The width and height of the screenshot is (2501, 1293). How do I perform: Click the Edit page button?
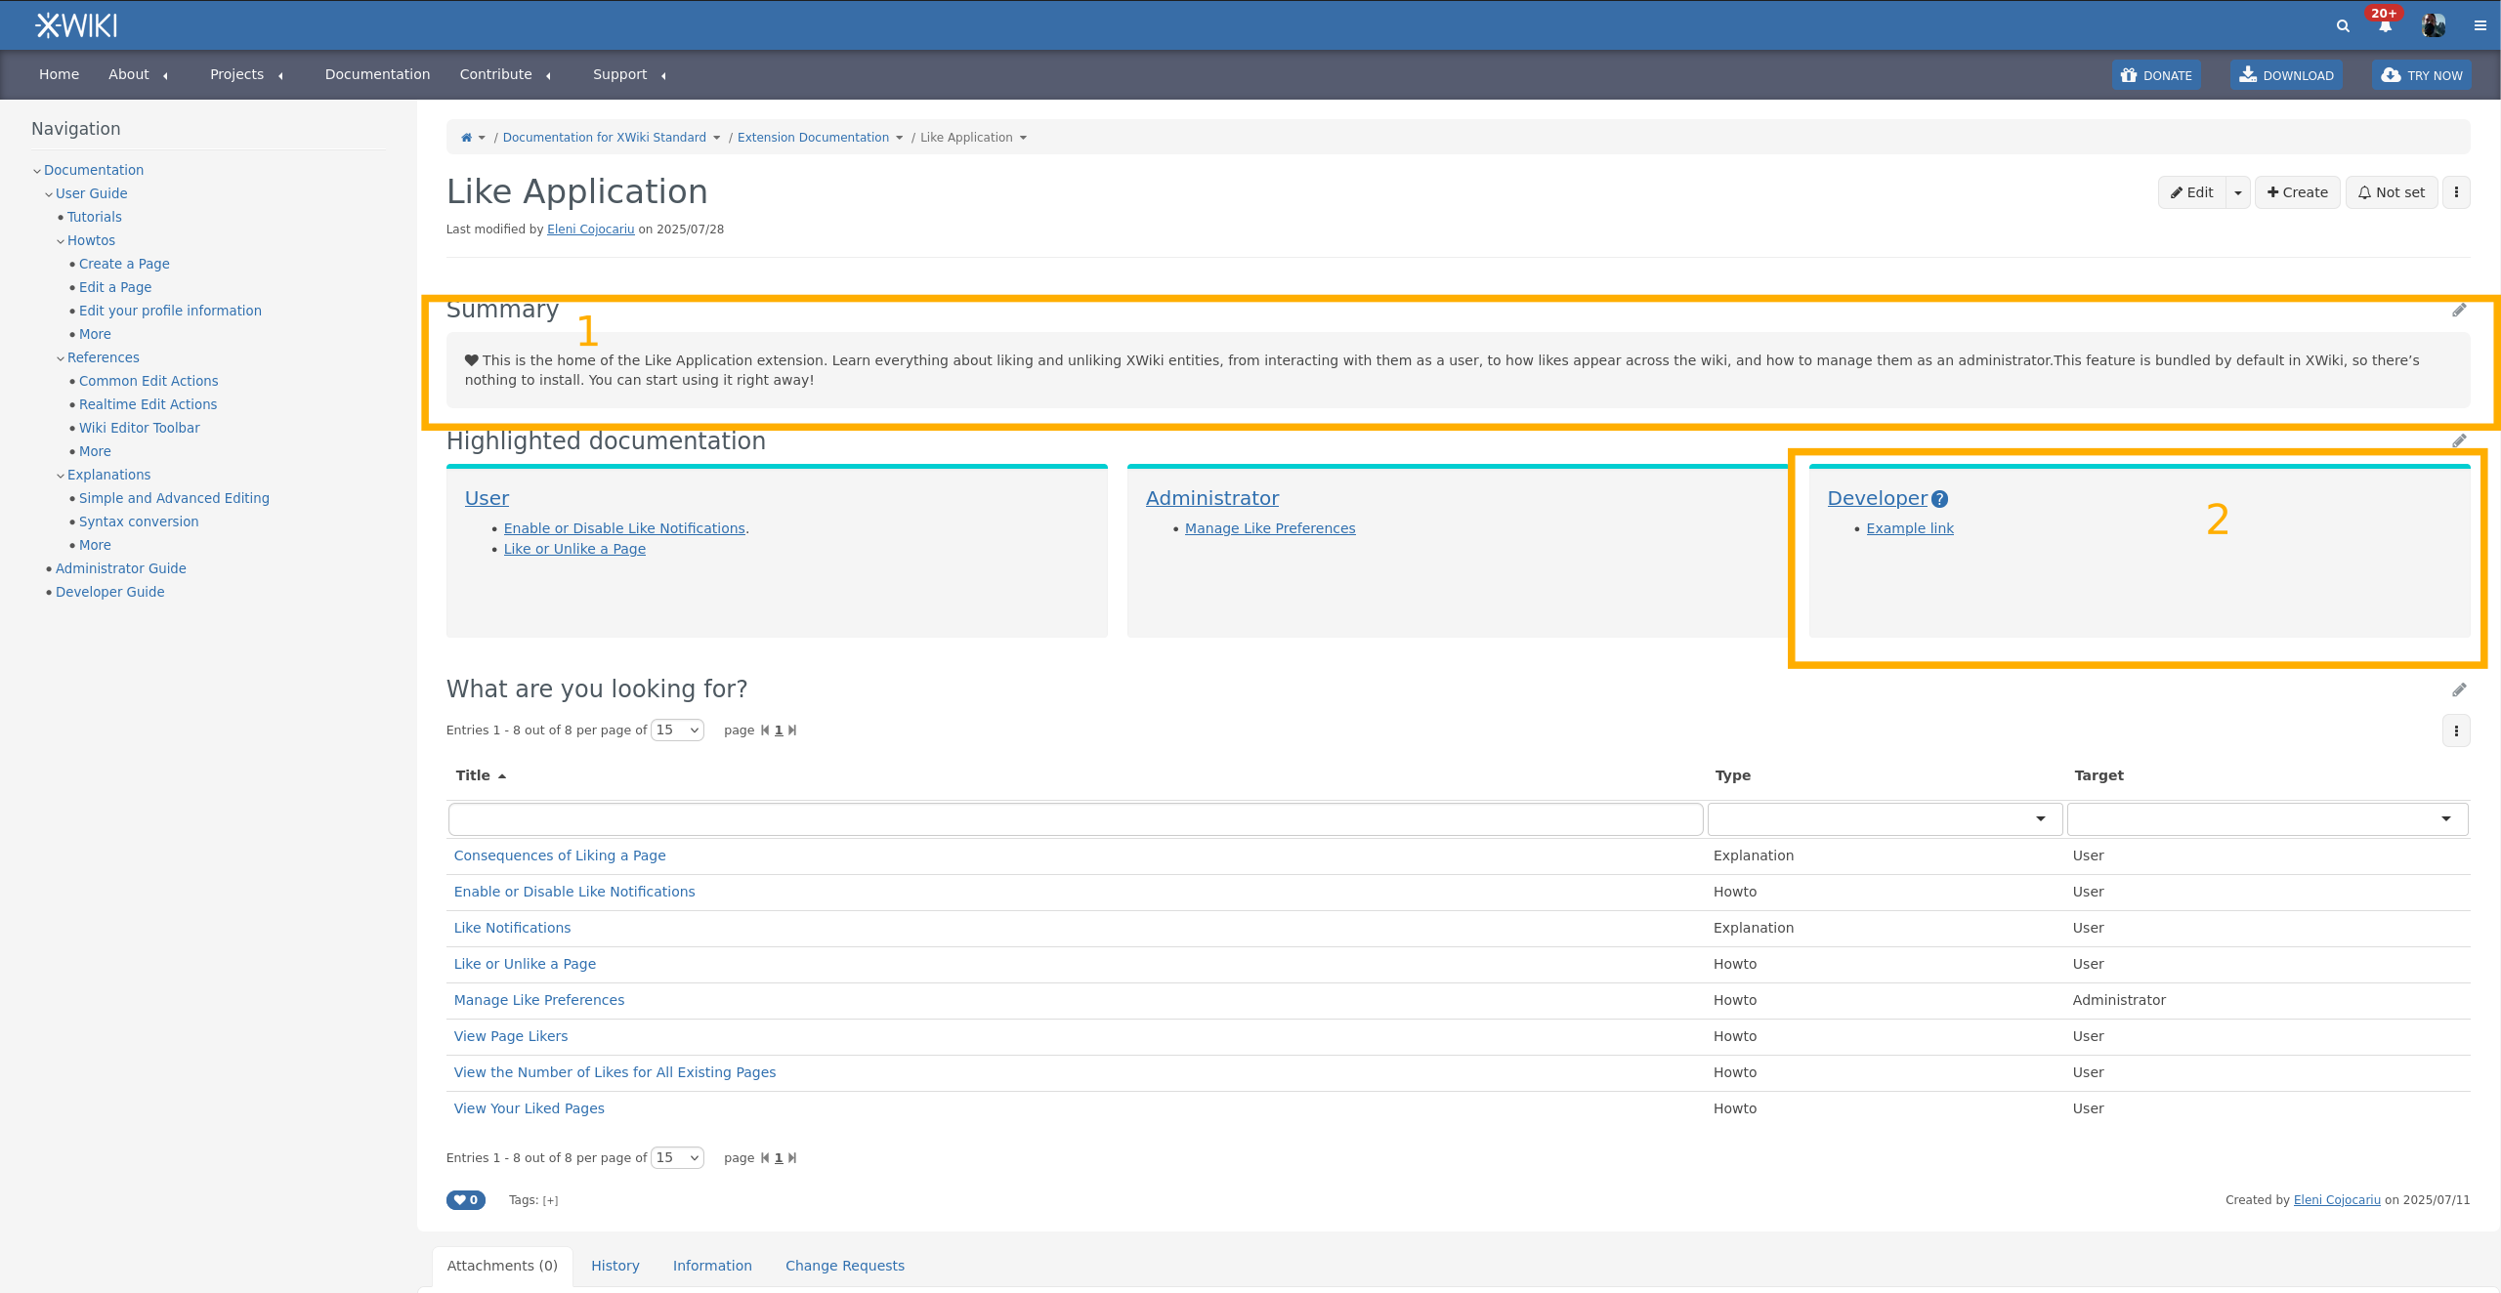pos(2192,192)
